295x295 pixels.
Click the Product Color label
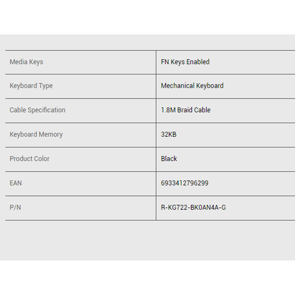(x=29, y=159)
